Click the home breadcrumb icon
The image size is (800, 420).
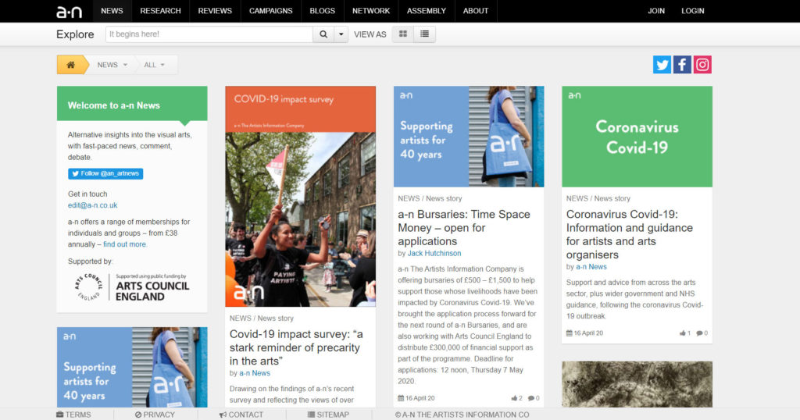(70, 65)
